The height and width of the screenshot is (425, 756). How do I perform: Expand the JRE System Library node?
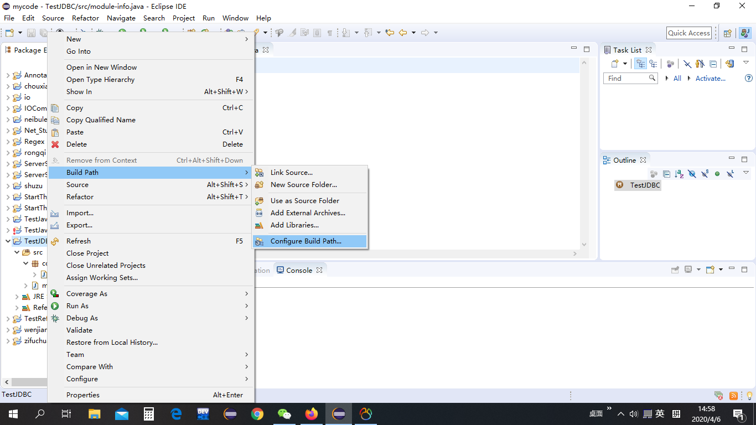(17, 297)
